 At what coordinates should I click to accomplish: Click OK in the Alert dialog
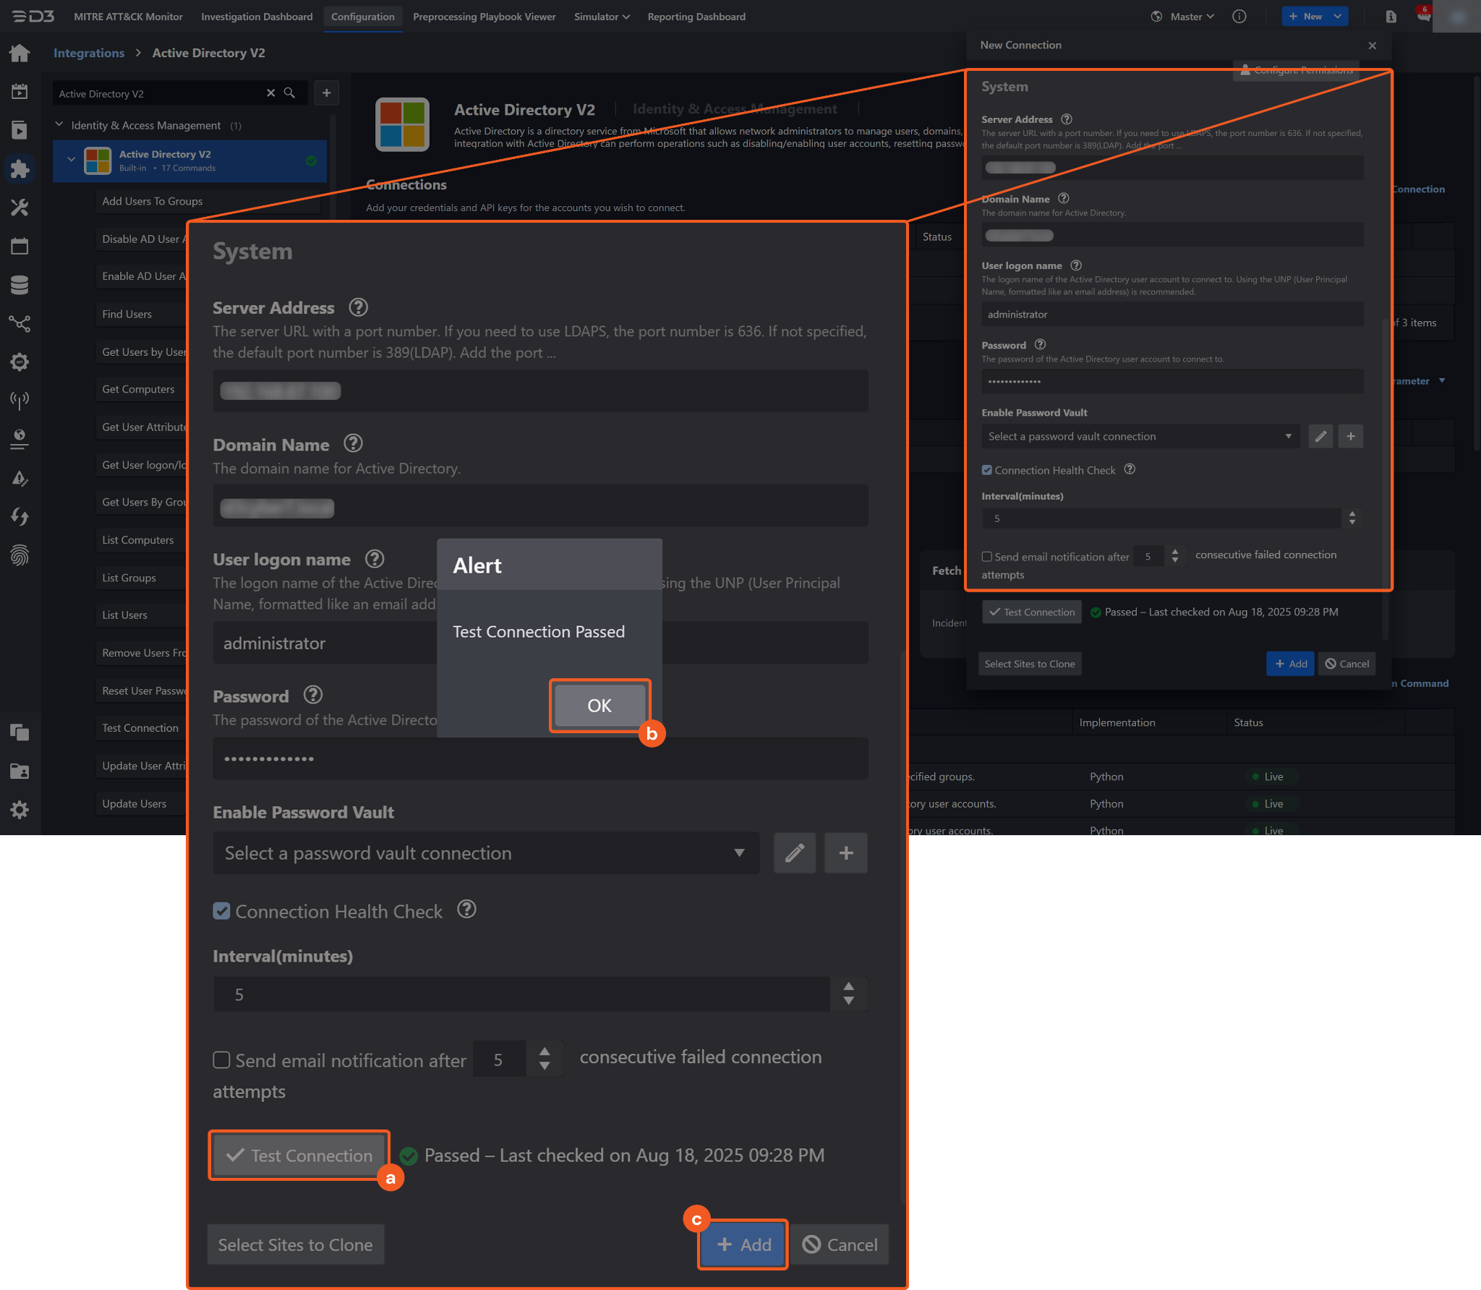point(599,705)
